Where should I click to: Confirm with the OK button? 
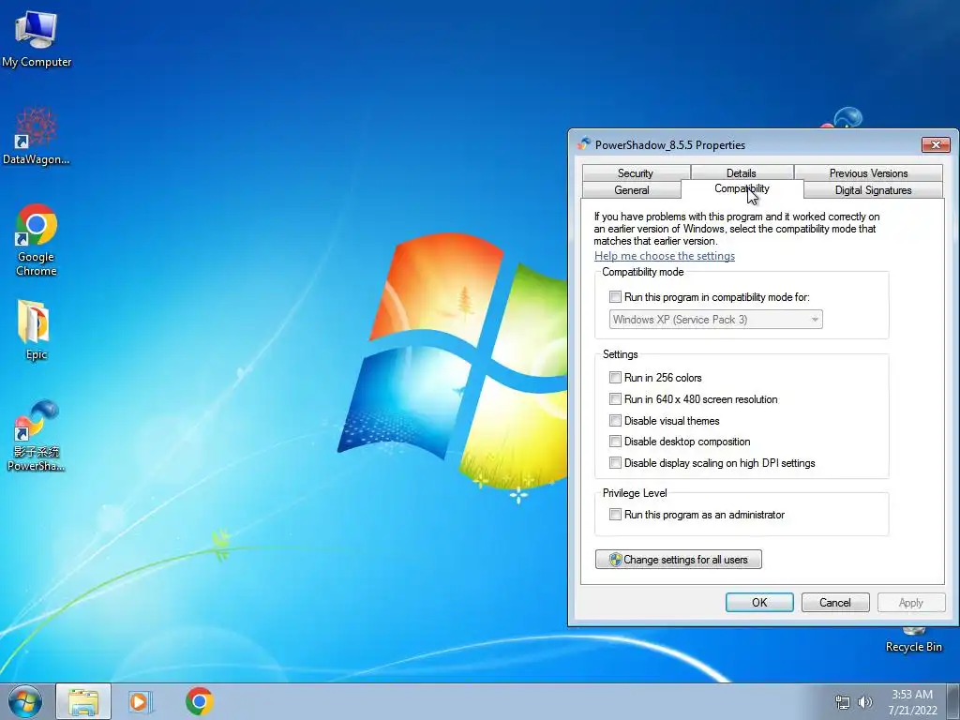click(x=759, y=603)
